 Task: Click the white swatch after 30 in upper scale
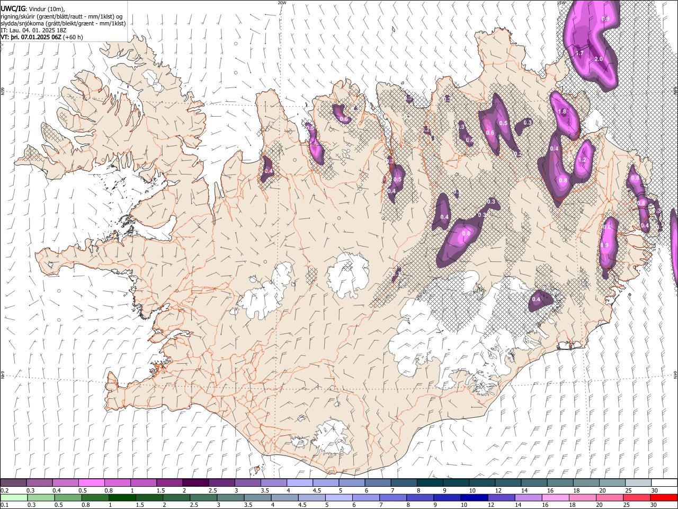[664, 483]
